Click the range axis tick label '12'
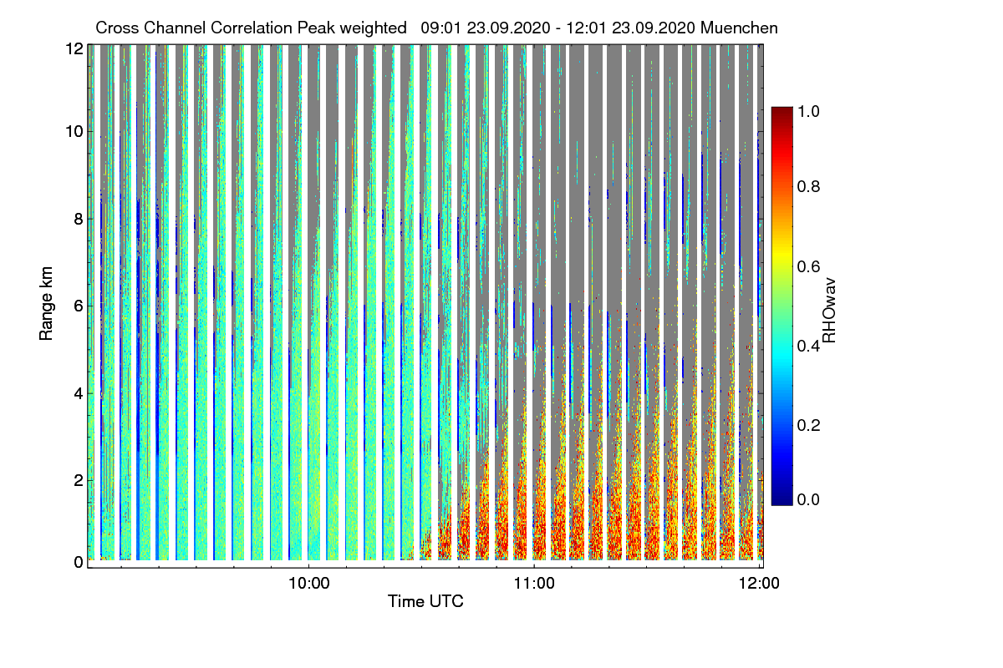1003x668 pixels. pos(74,48)
